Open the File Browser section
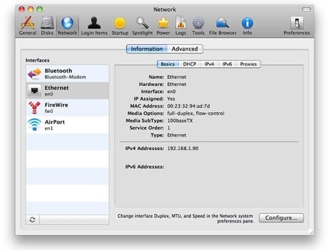 [x=222, y=26]
